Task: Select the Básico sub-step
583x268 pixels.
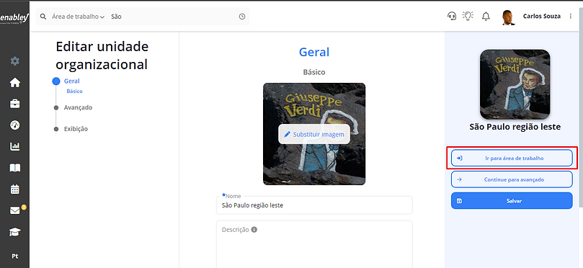Action: (x=74, y=91)
